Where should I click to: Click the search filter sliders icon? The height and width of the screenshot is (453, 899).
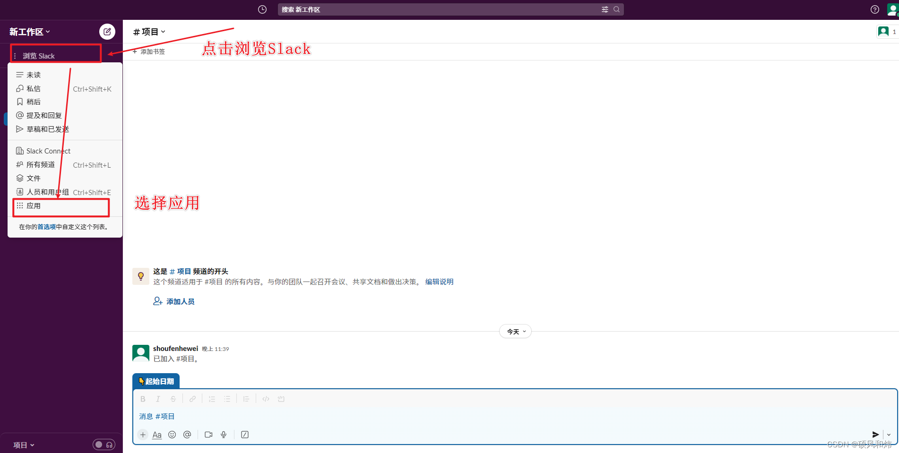coord(605,9)
